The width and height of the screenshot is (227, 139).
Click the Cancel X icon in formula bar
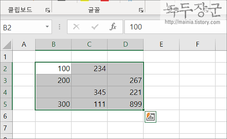click(76, 27)
